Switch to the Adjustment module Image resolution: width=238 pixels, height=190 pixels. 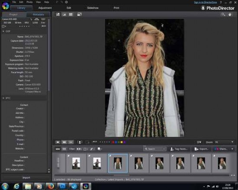(45, 8)
